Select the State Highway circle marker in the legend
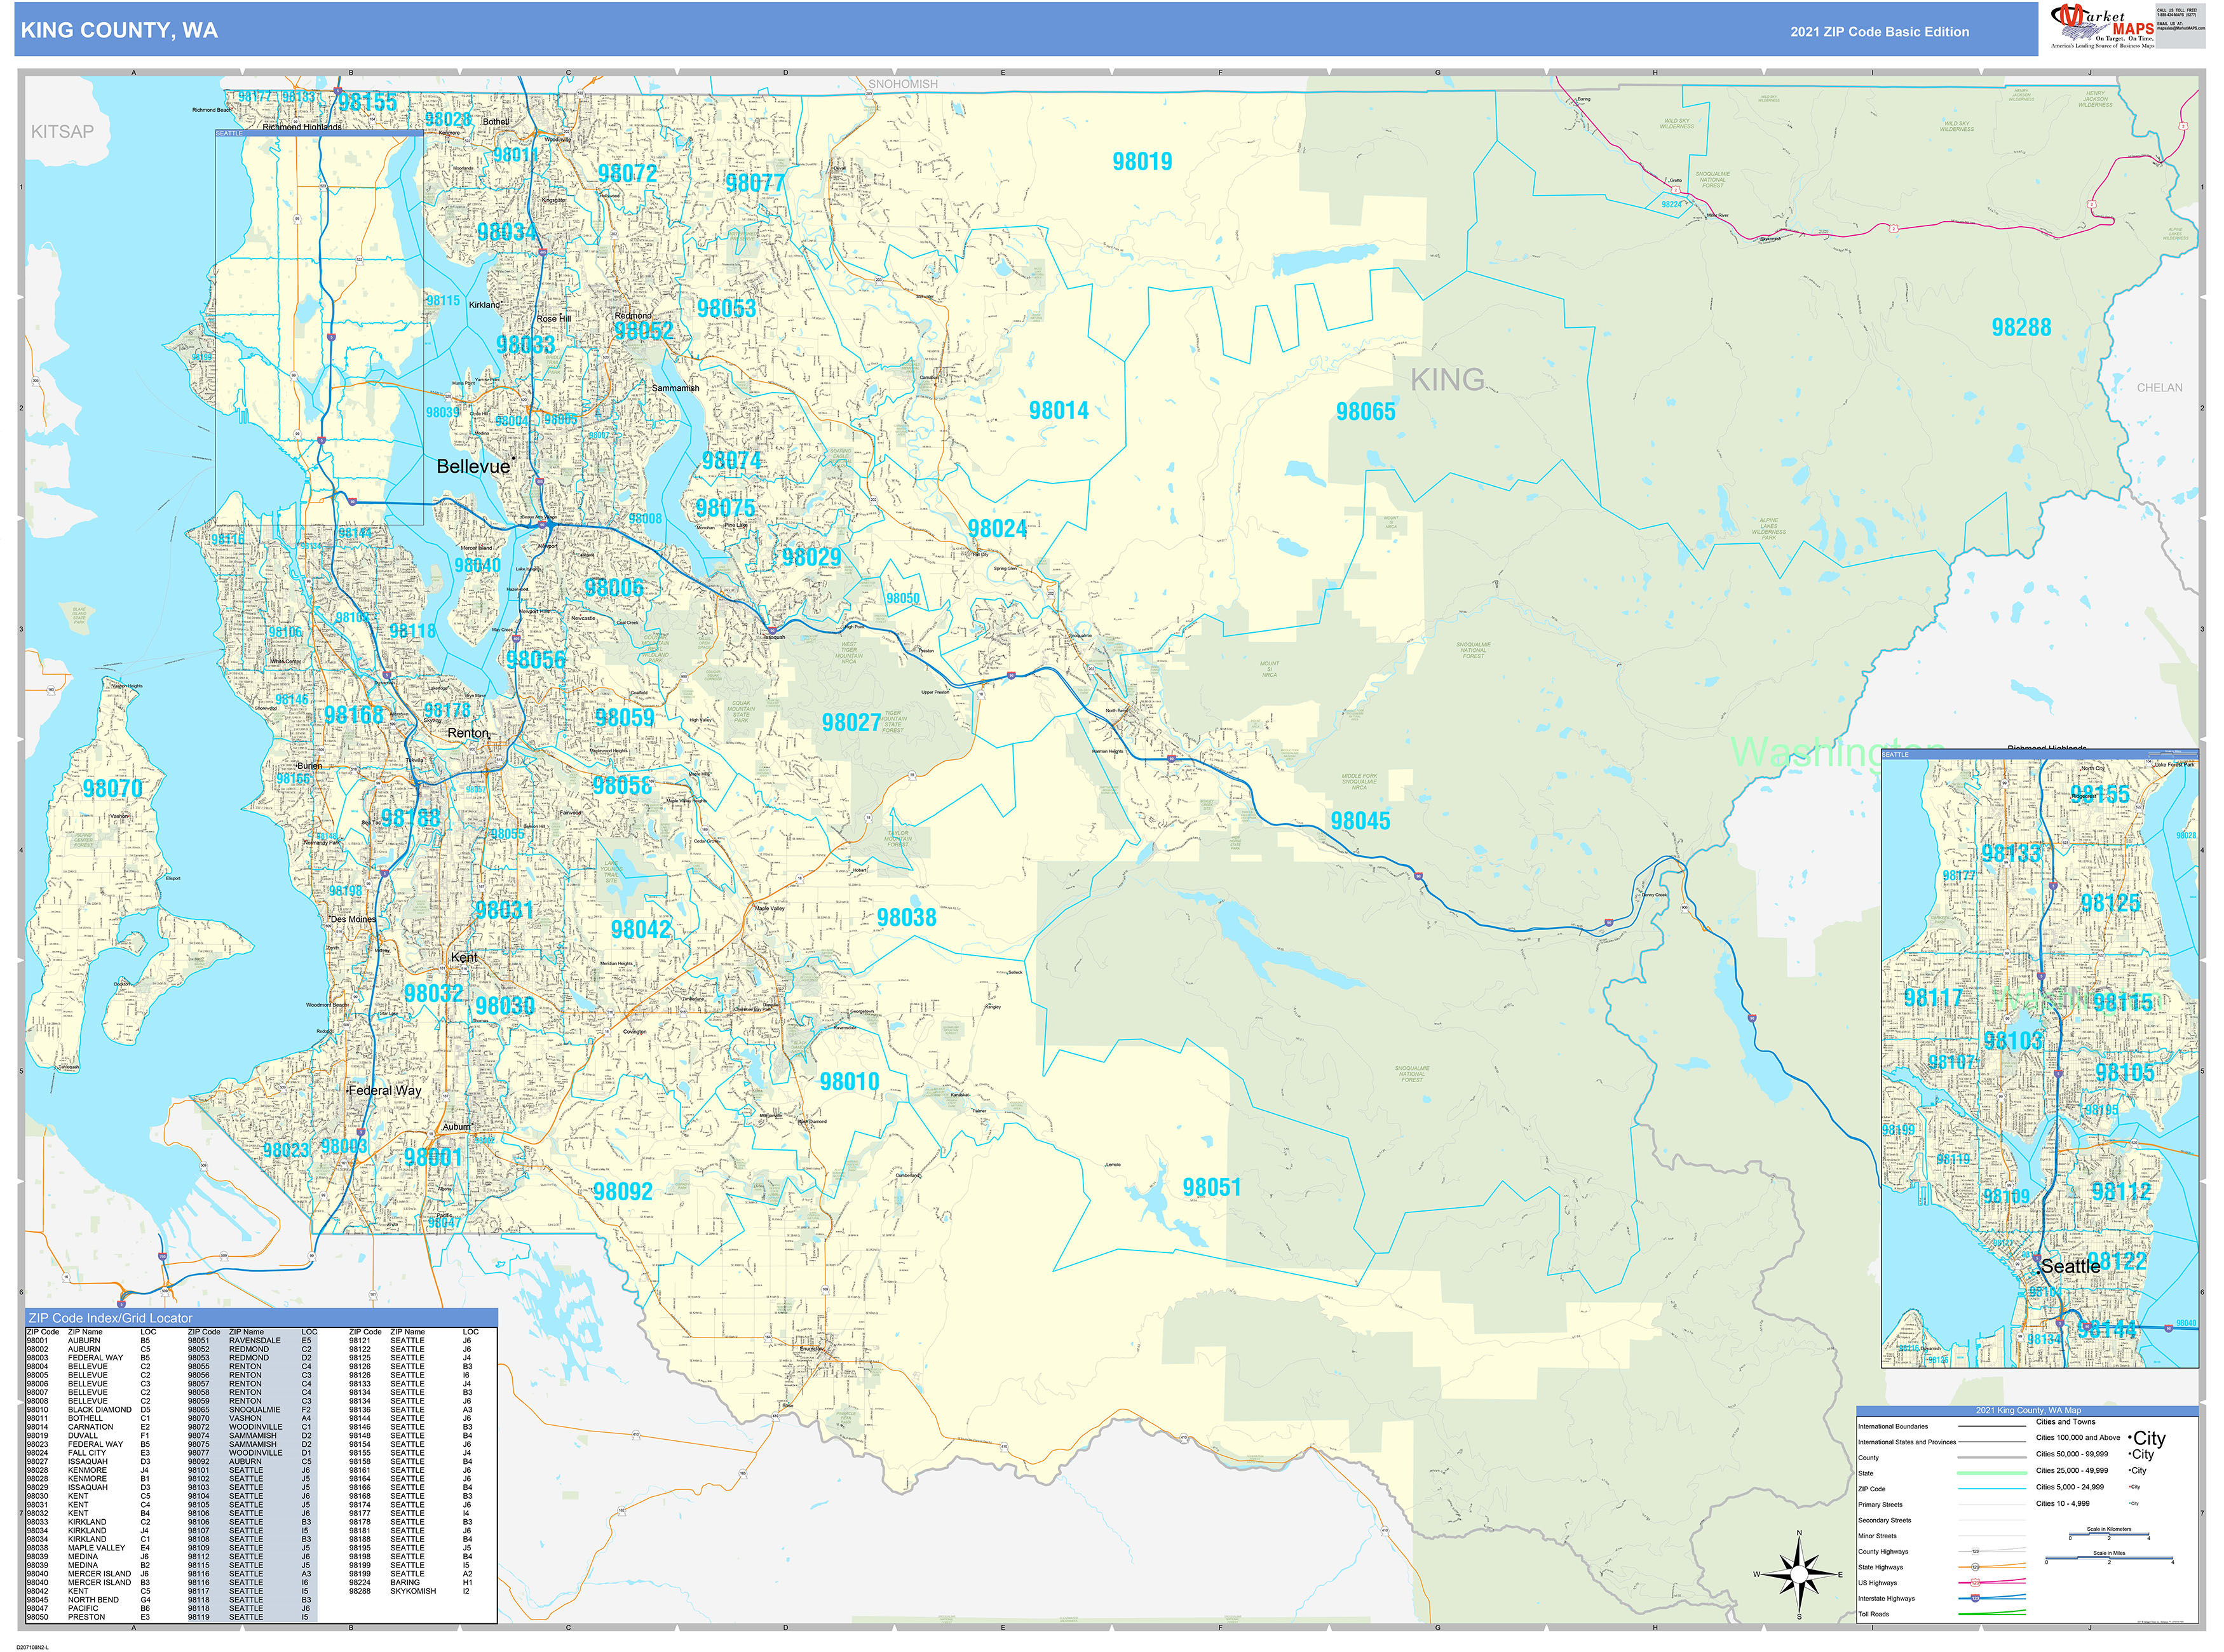The height and width of the screenshot is (1652, 2224). pos(1975,1567)
